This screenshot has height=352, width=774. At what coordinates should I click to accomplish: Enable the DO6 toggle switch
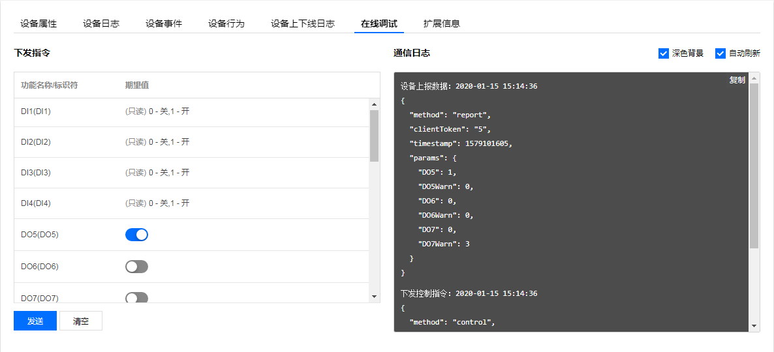(136, 267)
